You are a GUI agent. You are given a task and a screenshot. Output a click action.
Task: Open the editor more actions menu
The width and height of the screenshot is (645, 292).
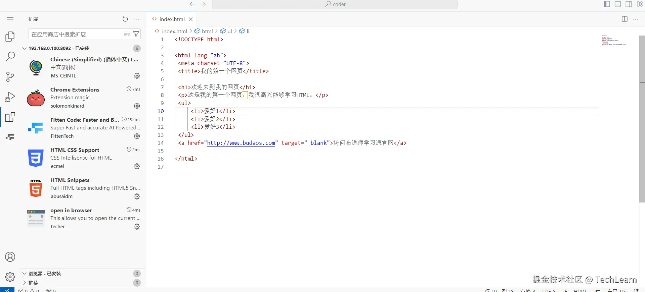(x=635, y=19)
